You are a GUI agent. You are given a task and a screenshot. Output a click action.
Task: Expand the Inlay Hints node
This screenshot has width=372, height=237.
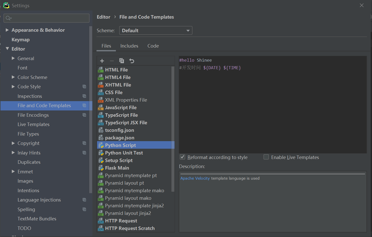tap(13, 152)
